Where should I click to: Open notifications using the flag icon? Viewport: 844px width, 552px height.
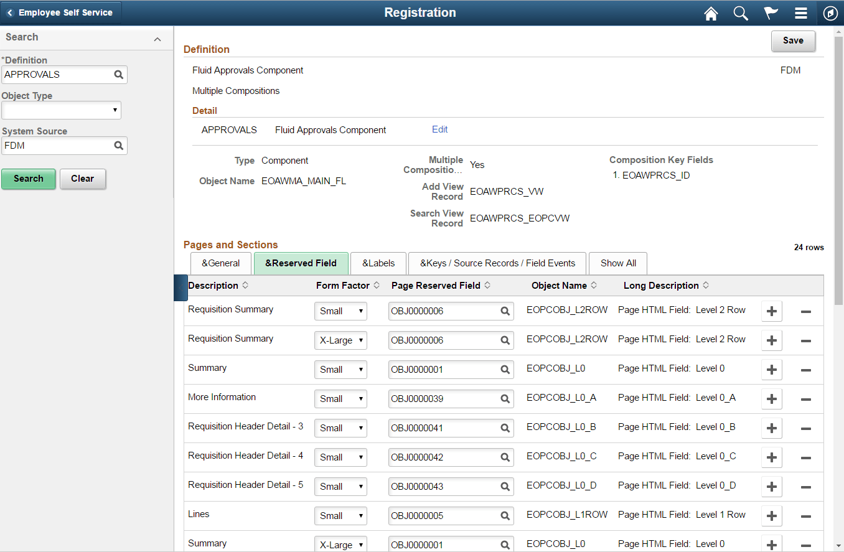click(771, 13)
